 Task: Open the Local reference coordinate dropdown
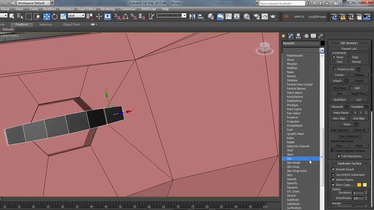point(77,16)
